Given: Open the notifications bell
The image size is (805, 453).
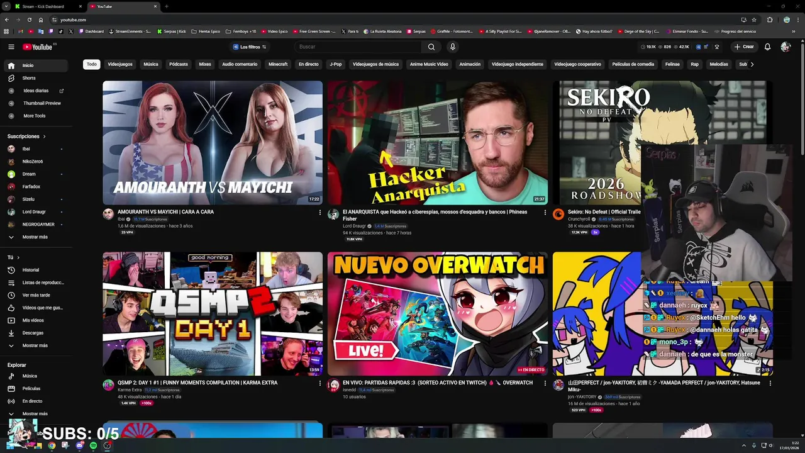Looking at the screenshot, I should coord(767,47).
